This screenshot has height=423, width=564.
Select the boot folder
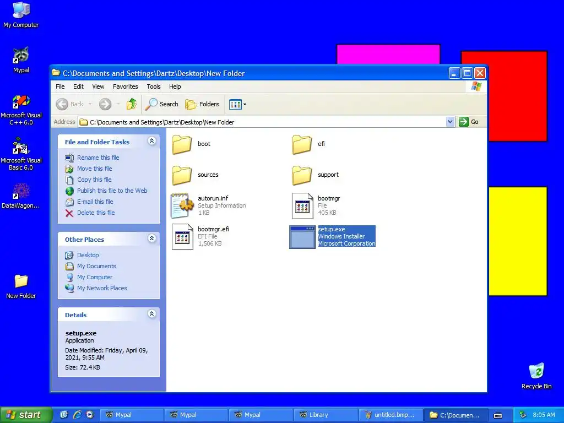click(x=181, y=144)
